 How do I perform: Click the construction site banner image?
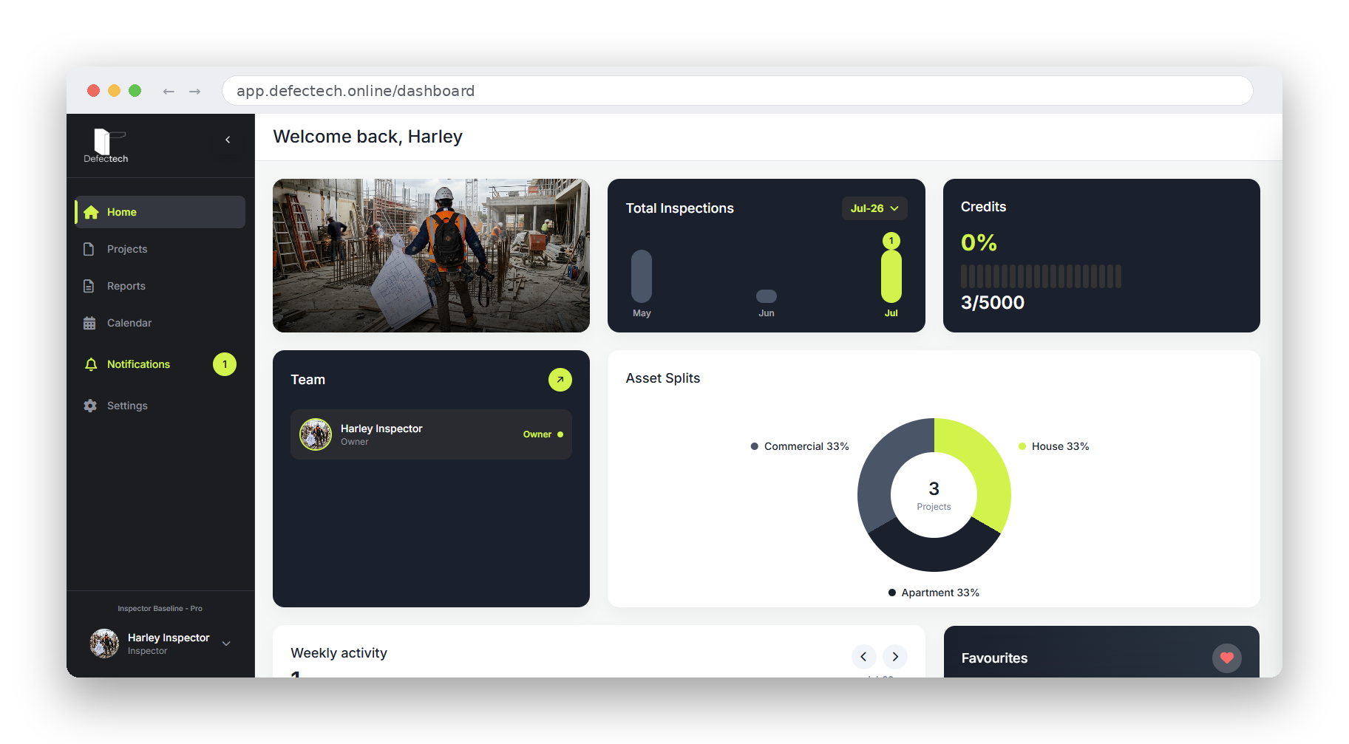tap(431, 256)
